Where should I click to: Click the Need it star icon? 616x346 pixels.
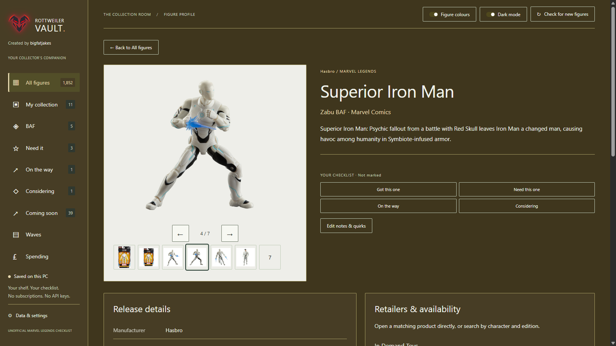tap(16, 148)
